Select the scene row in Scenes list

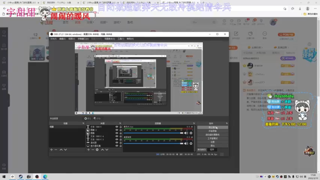click(67, 127)
